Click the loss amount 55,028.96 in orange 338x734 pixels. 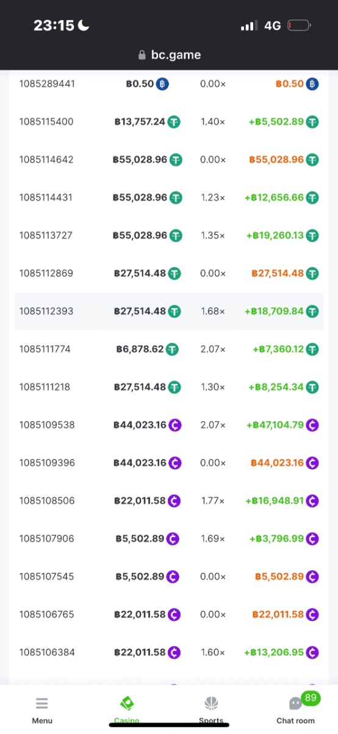[276, 160]
